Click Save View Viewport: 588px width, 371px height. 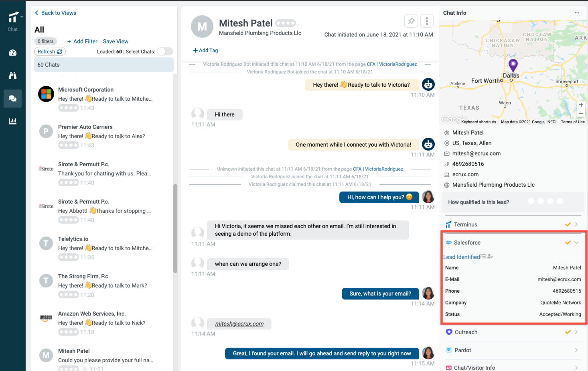tap(116, 41)
